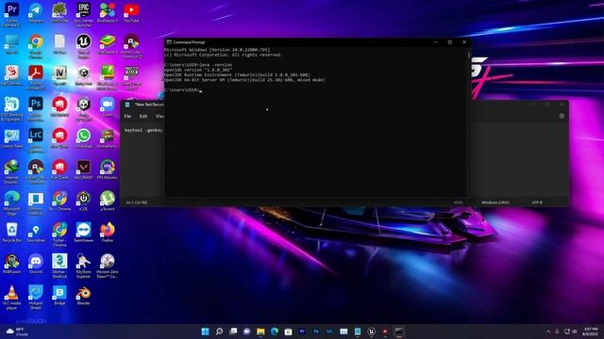Open the weather widget on the taskbar
Image resolution: width=604 pixels, height=339 pixels.
point(17,331)
